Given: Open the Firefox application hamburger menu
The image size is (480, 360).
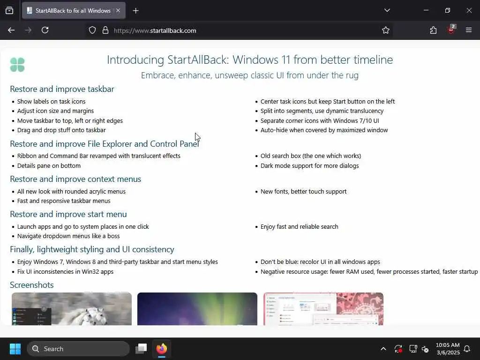Looking at the screenshot, I should 469,30.
